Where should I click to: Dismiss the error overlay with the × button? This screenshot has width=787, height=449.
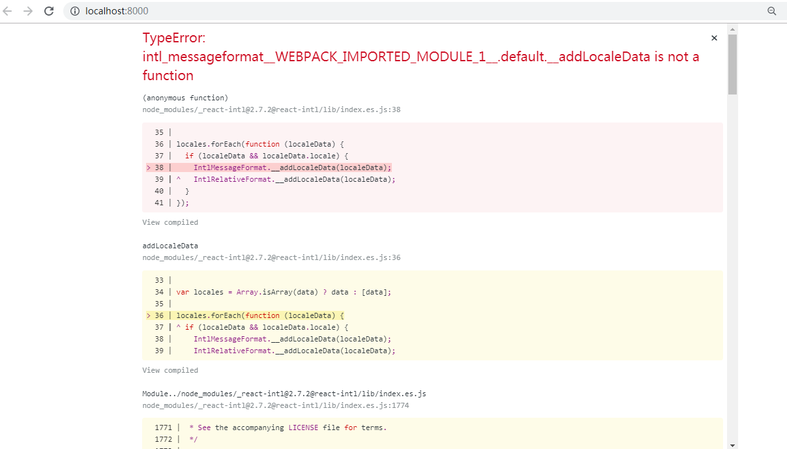pyautogui.click(x=714, y=38)
